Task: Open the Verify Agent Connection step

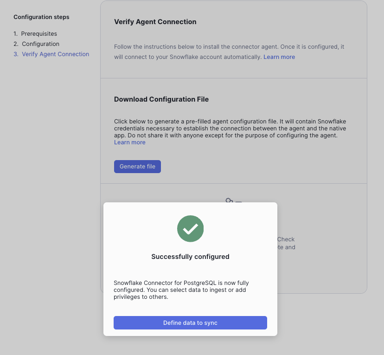Action: pos(55,54)
